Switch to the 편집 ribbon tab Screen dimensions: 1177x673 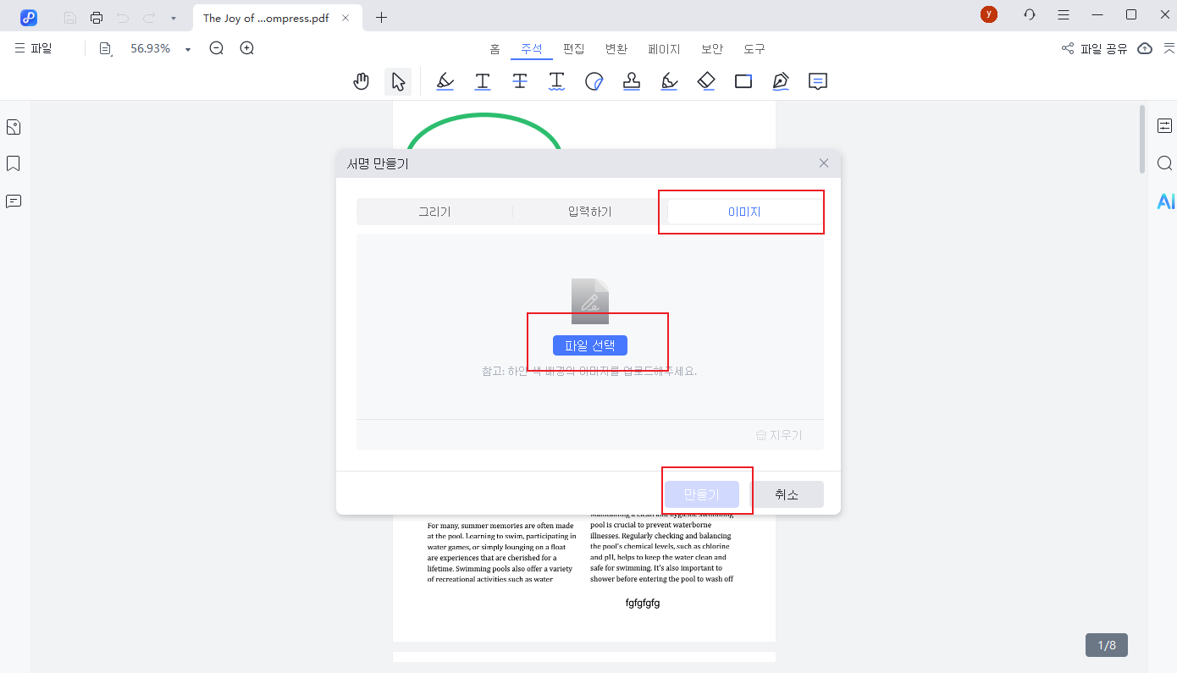[572, 48]
